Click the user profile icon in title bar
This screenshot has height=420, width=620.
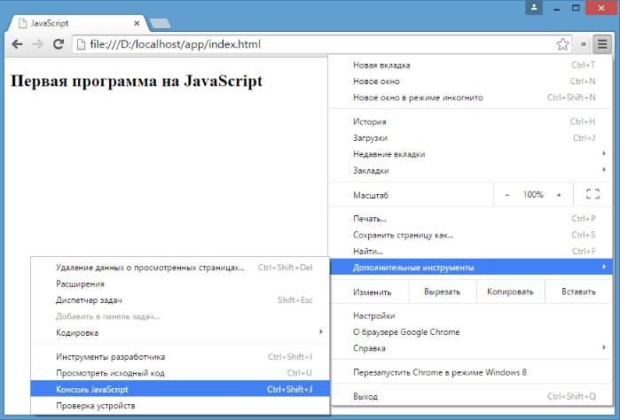pos(534,7)
